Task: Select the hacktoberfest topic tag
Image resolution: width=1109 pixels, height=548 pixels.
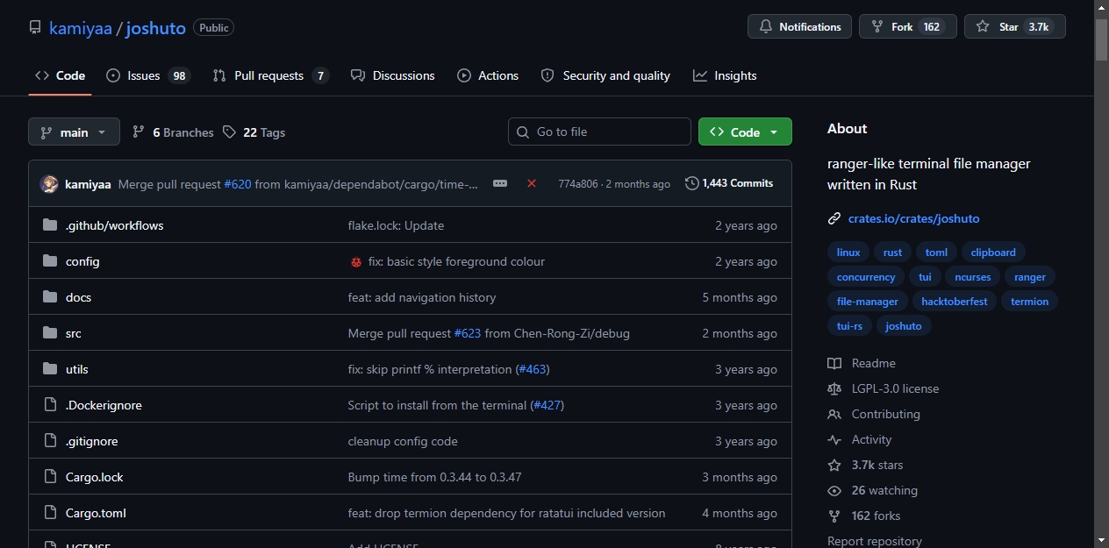Action: 955,302
